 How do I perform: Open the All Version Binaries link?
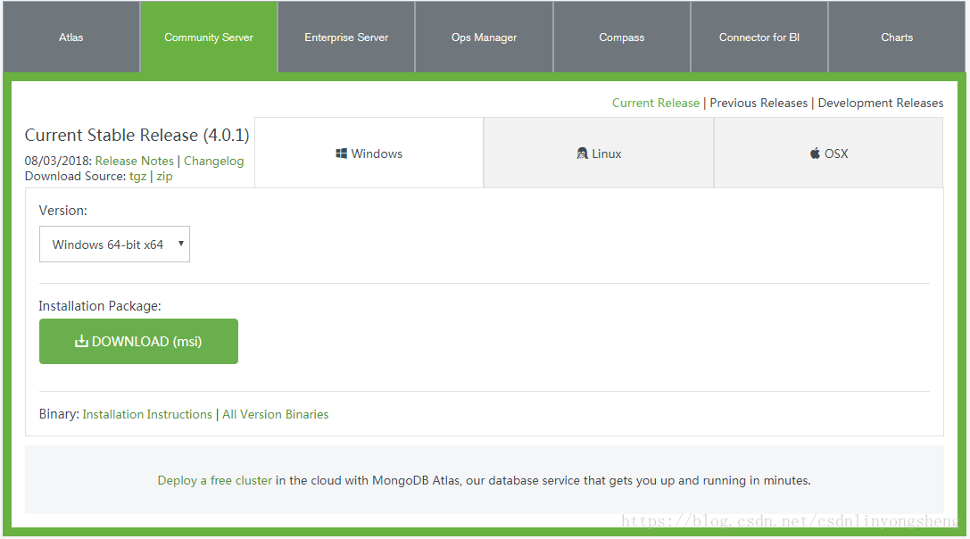pyautogui.click(x=275, y=415)
